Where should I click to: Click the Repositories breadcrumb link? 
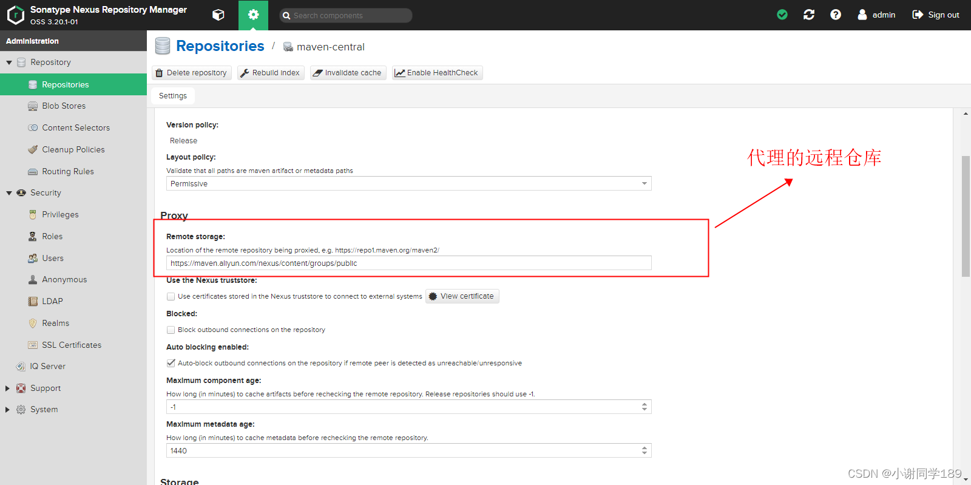tap(220, 46)
